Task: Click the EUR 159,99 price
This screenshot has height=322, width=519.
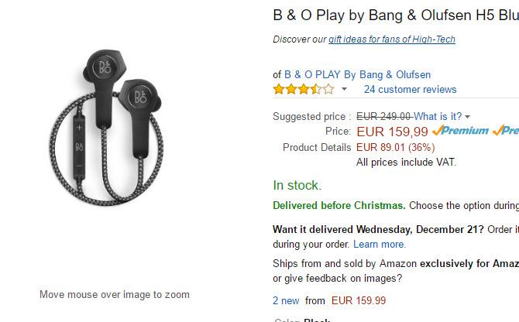Action: (392, 132)
